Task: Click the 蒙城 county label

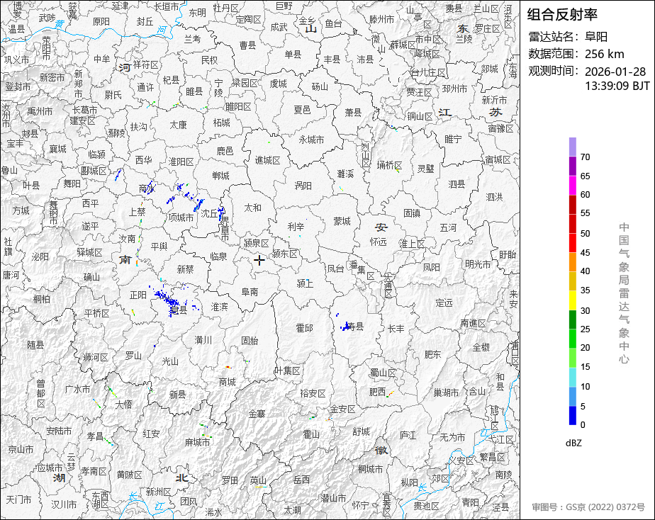Action: pyautogui.click(x=342, y=221)
